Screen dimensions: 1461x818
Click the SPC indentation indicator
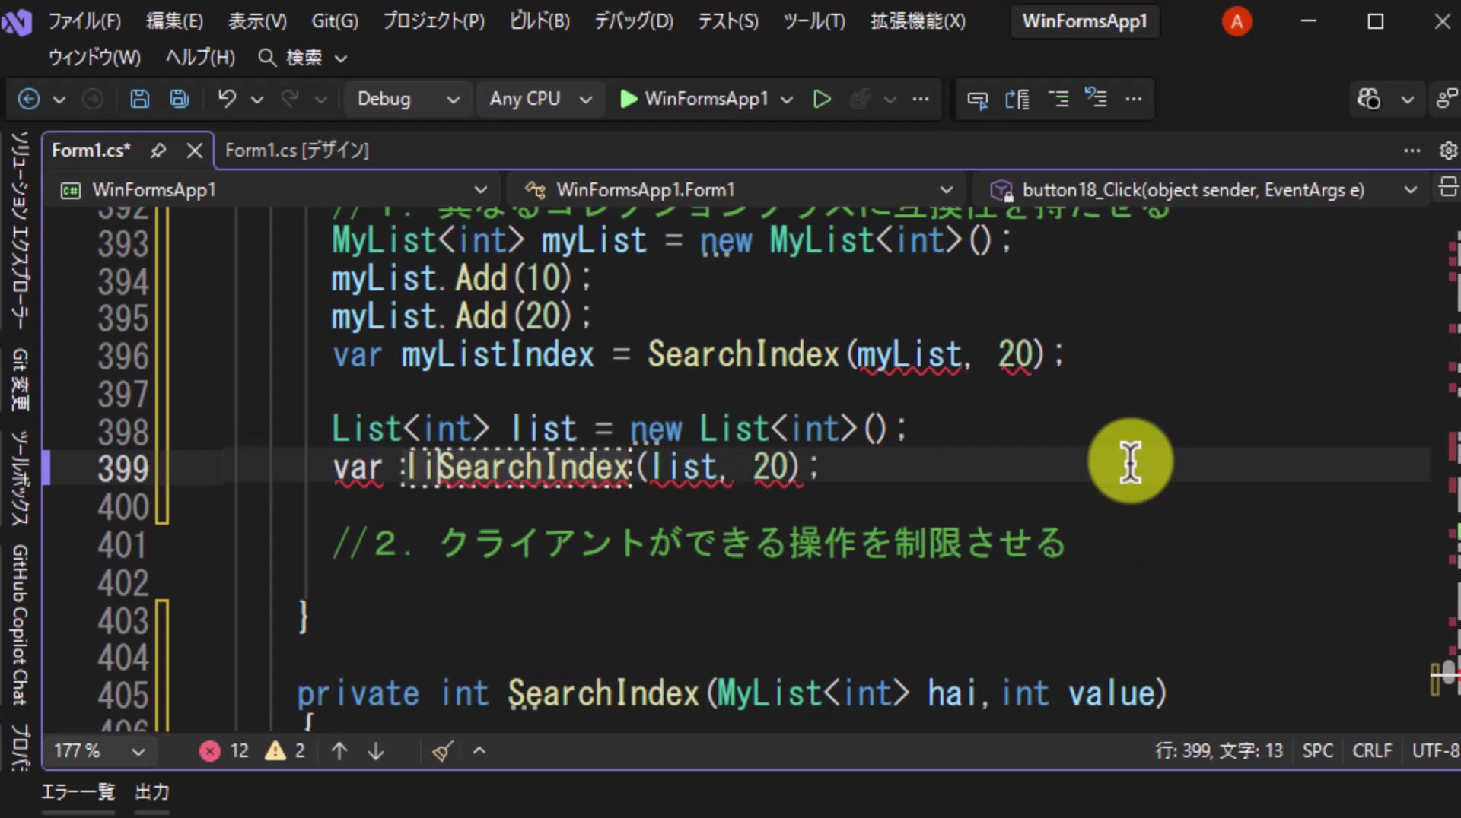(1318, 751)
